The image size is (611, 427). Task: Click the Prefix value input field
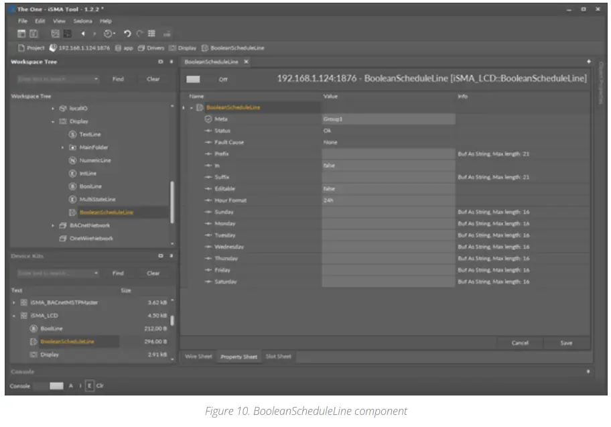point(388,154)
